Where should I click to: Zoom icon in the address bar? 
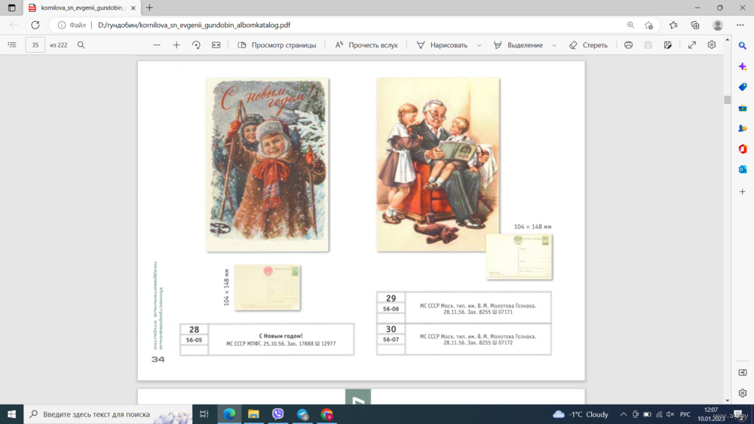pyautogui.click(x=630, y=25)
